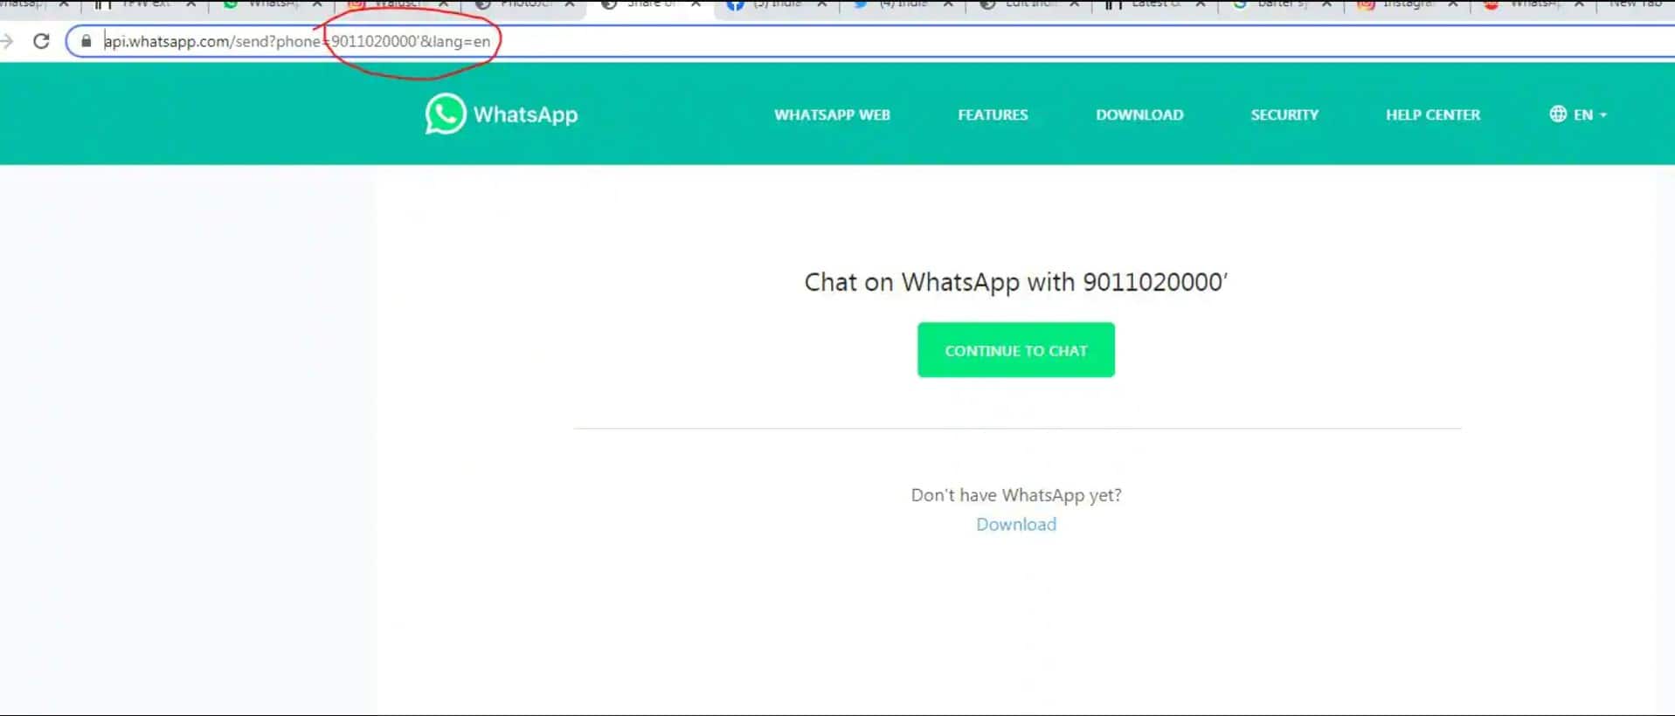Focus the browser address bar URL
Image resolution: width=1675 pixels, height=716 pixels.
coord(297,41)
